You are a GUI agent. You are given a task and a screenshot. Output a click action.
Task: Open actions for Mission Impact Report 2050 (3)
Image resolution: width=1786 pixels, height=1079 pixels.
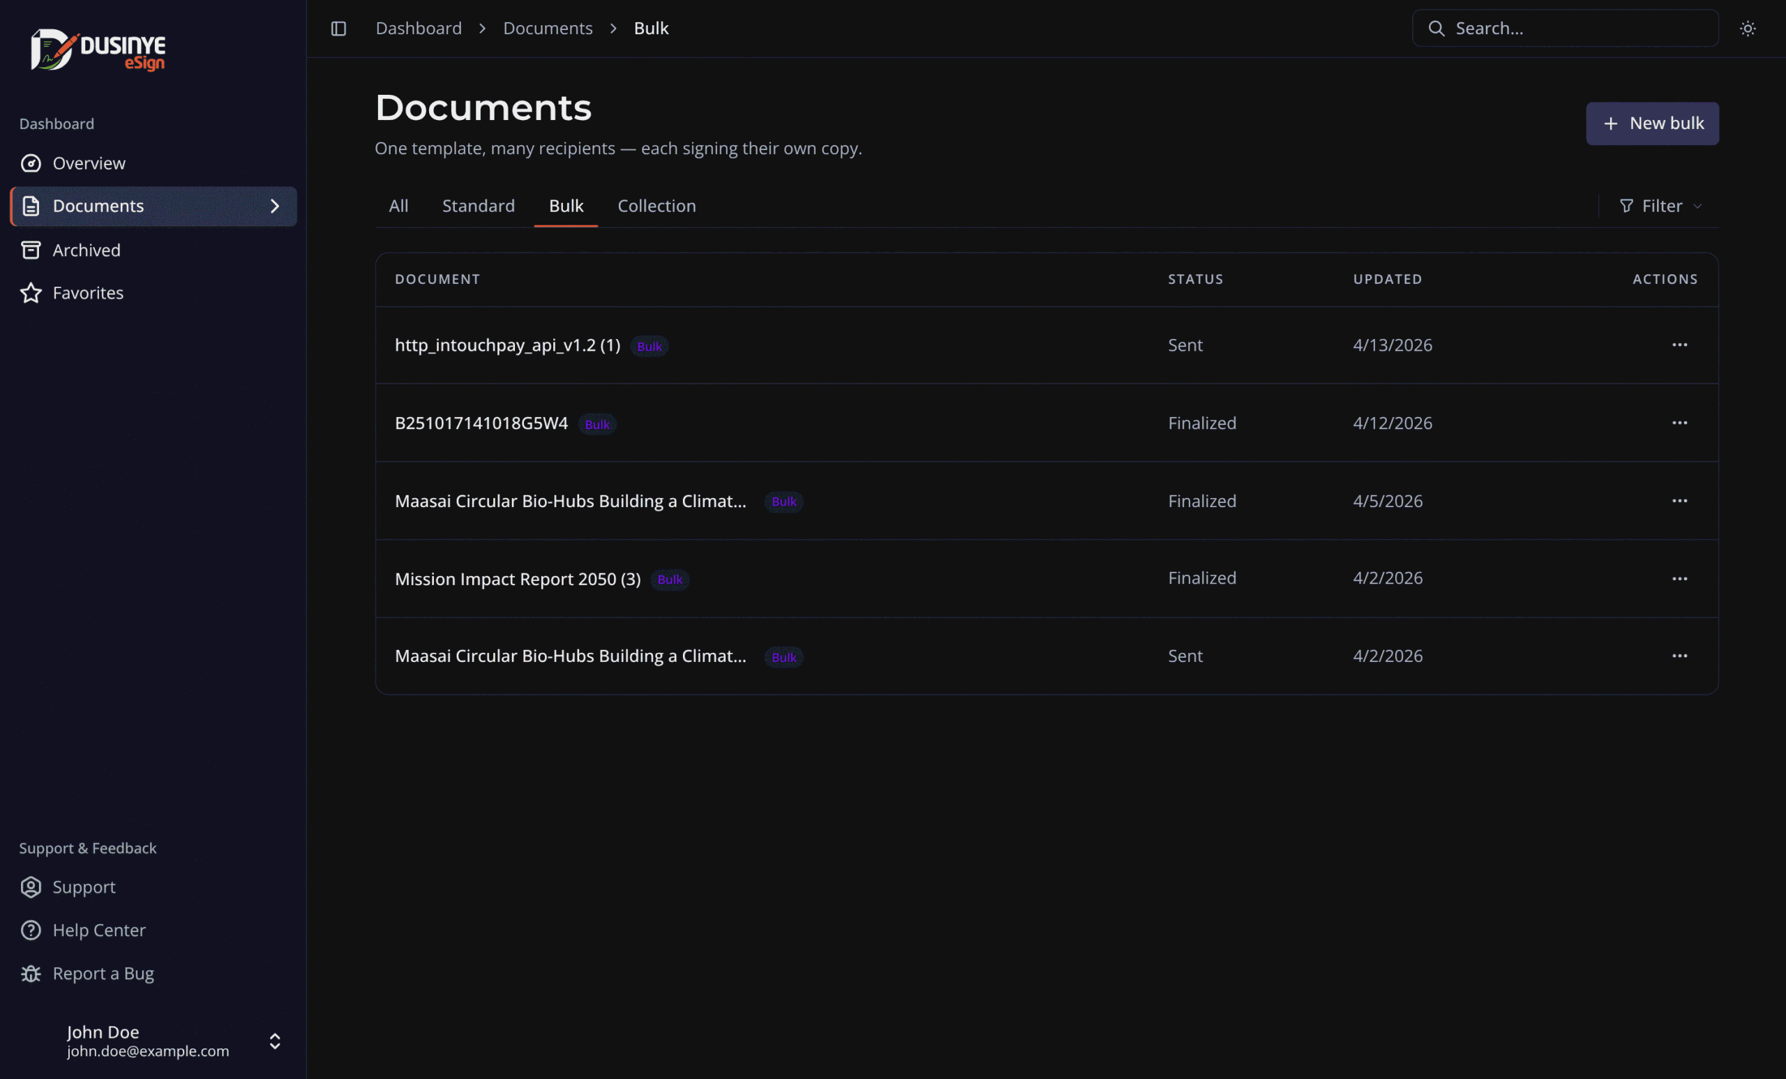point(1679,578)
